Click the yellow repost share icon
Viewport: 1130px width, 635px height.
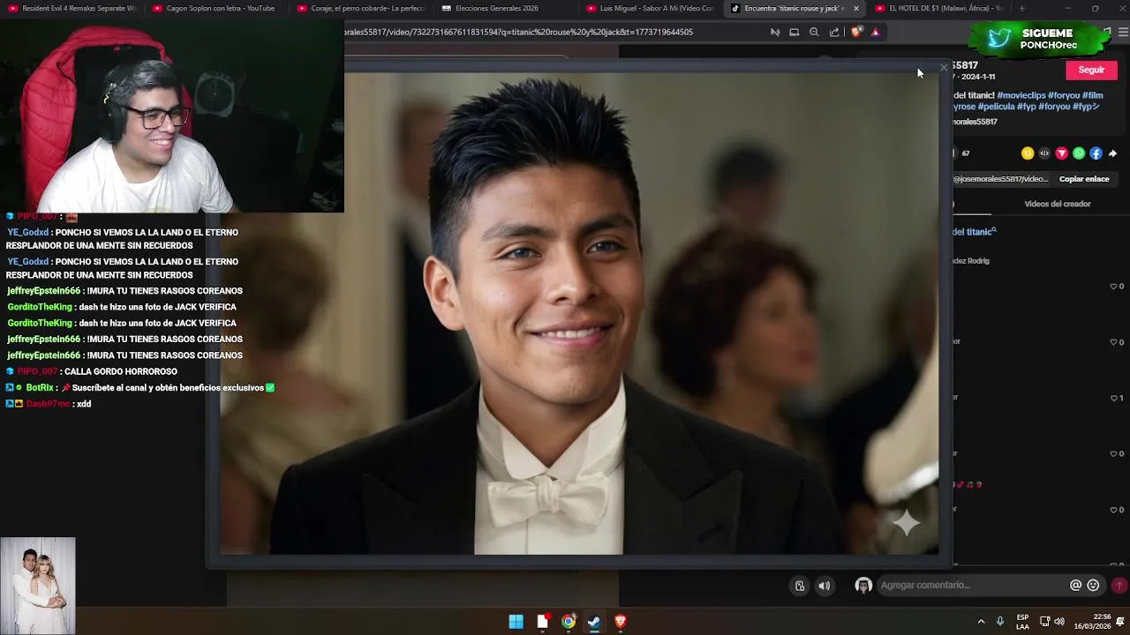pos(1027,153)
